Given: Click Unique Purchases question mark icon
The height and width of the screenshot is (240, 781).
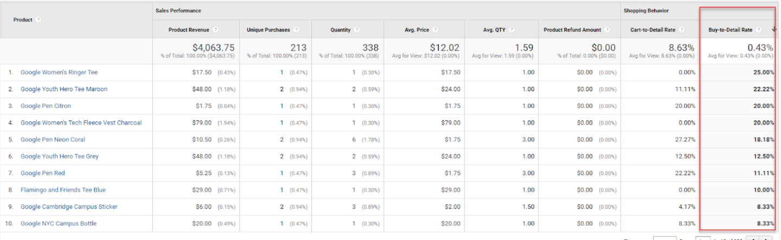Looking at the screenshot, I should (296, 30).
